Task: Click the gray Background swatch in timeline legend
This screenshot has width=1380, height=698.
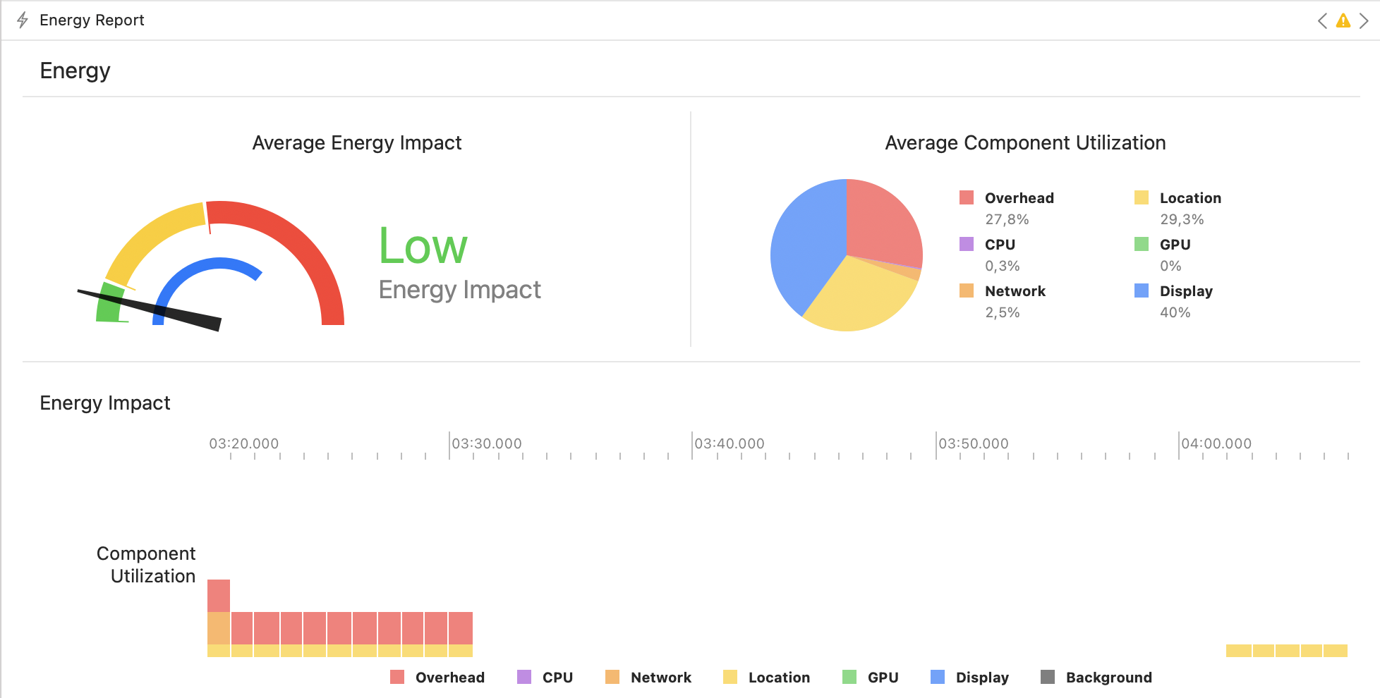Action: [x=1048, y=677]
